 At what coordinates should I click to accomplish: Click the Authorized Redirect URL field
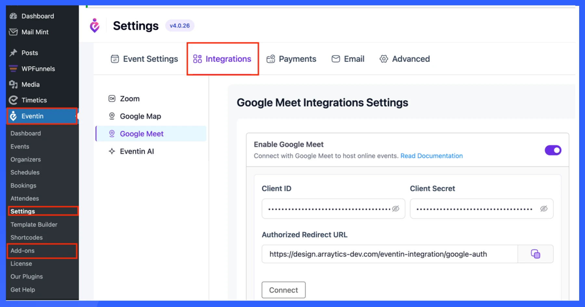pyautogui.click(x=390, y=254)
